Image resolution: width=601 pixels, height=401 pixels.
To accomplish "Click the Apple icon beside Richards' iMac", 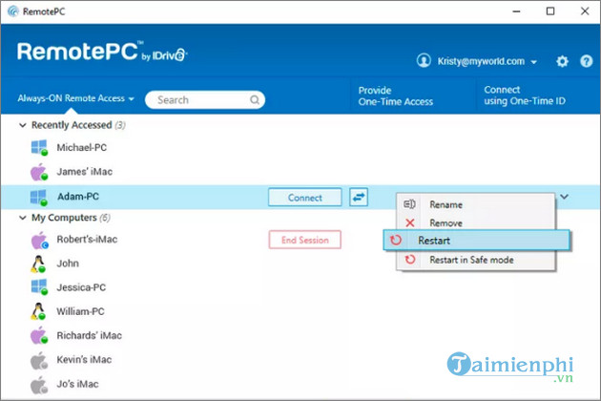I will tap(39, 335).
